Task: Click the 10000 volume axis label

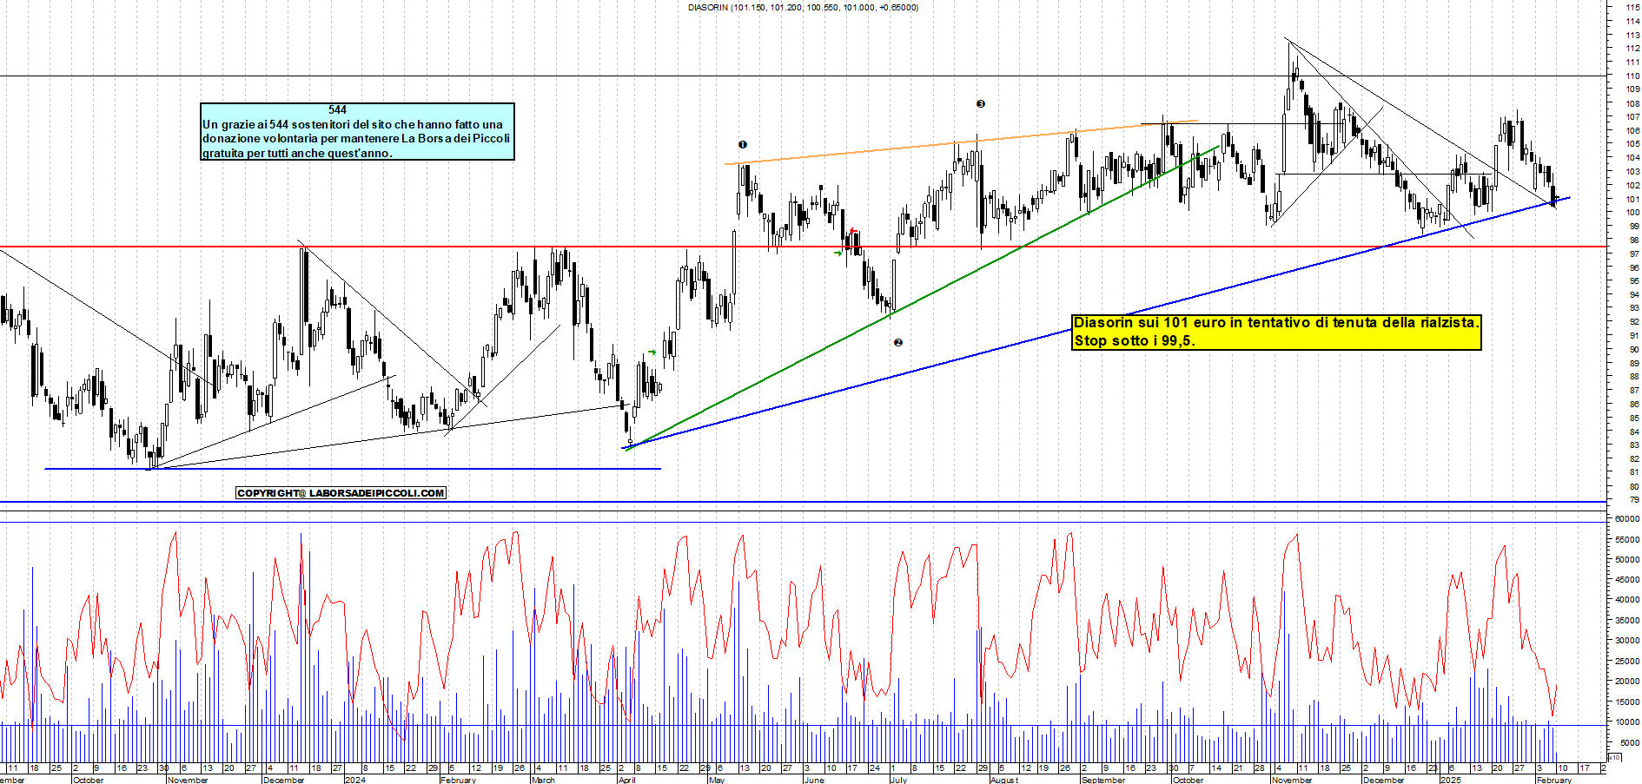Action: (1627, 721)
